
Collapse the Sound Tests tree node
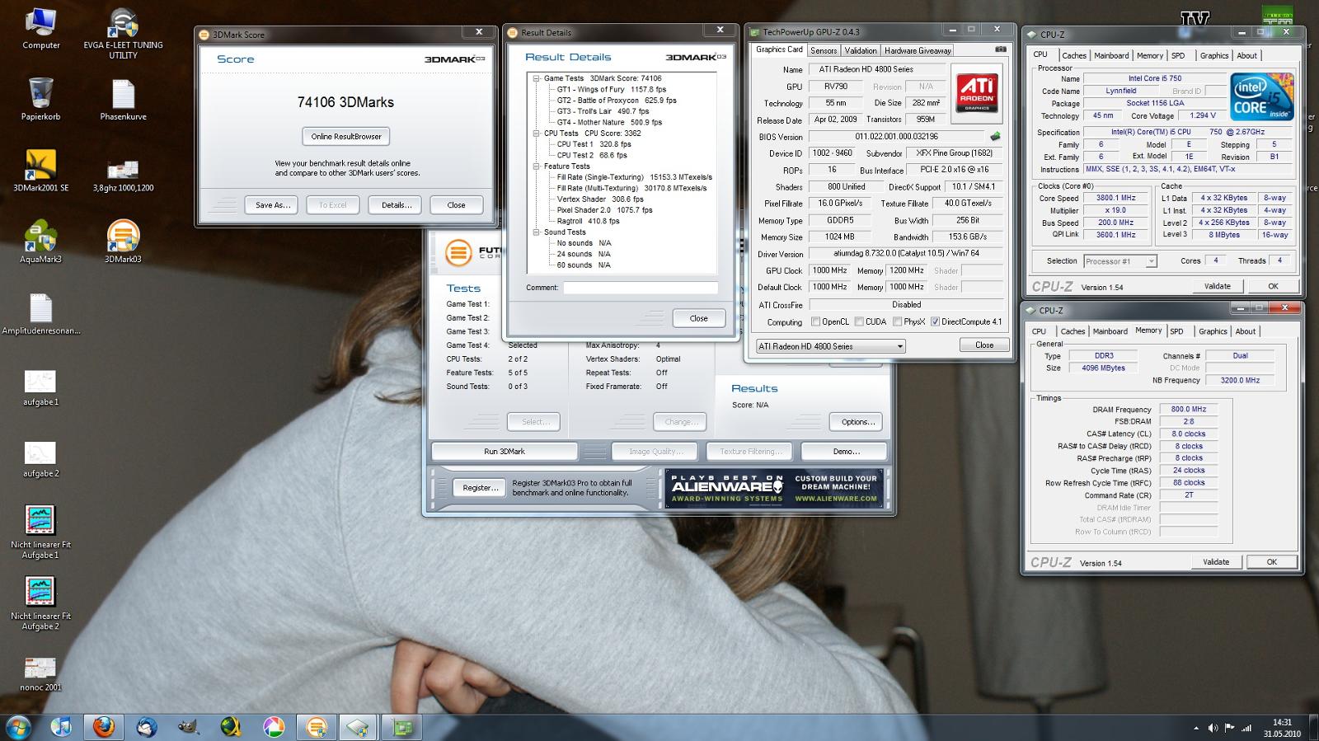(x=536, y=232)
